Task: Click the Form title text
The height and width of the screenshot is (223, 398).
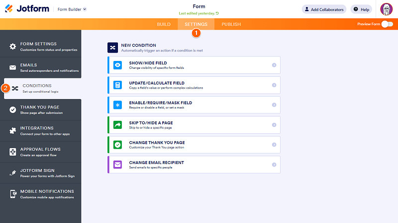Action: (x=199, y=6)
